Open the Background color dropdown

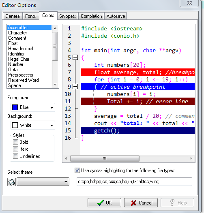33,125
